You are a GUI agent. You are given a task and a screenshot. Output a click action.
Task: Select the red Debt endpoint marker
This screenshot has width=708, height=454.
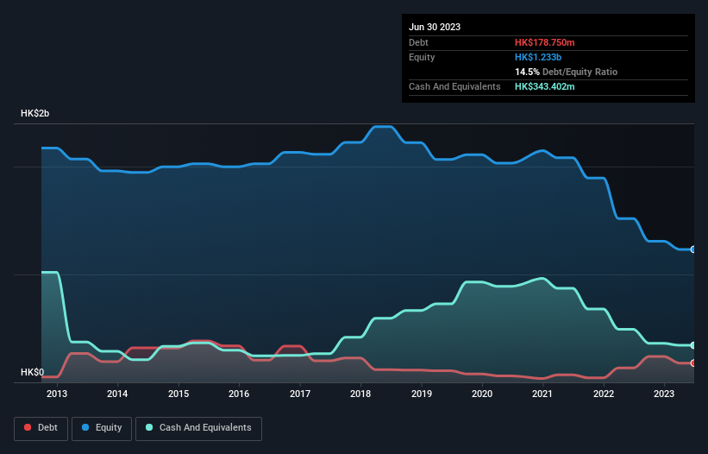[693, 363]
